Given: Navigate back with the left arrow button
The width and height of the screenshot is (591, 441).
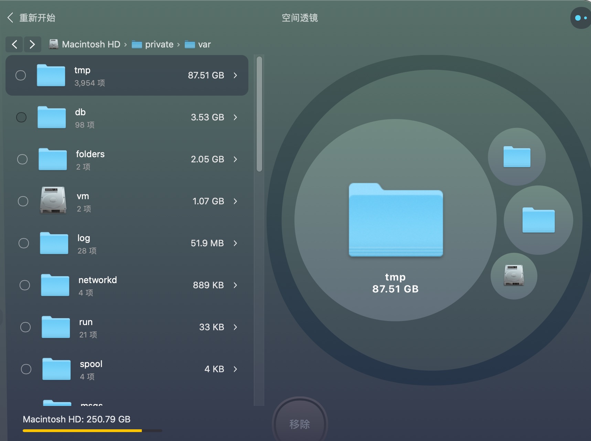Looking at the screenshot, I should (14, 44).
